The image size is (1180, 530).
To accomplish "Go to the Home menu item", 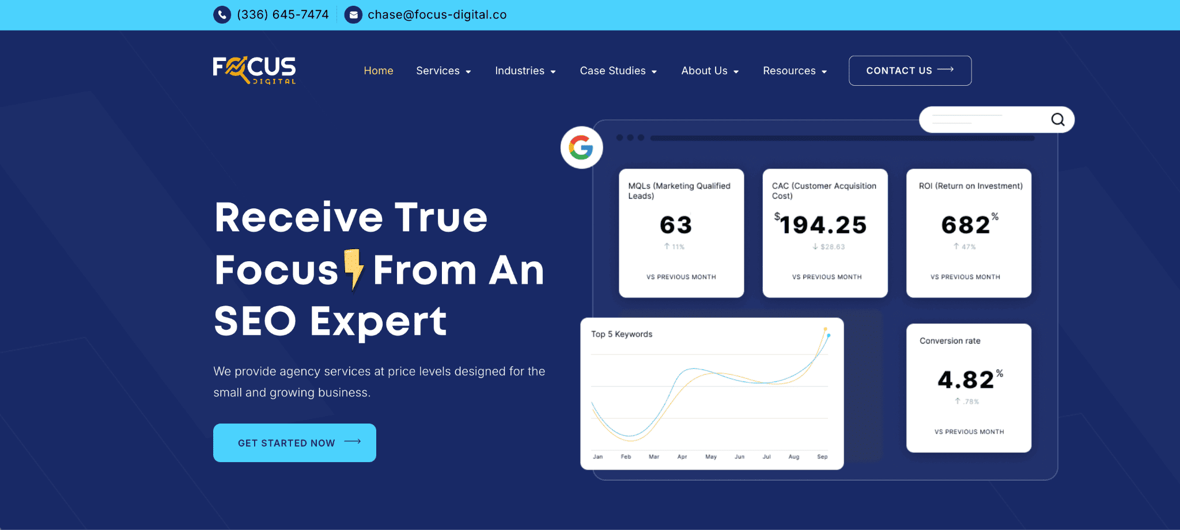I will 379,71.
